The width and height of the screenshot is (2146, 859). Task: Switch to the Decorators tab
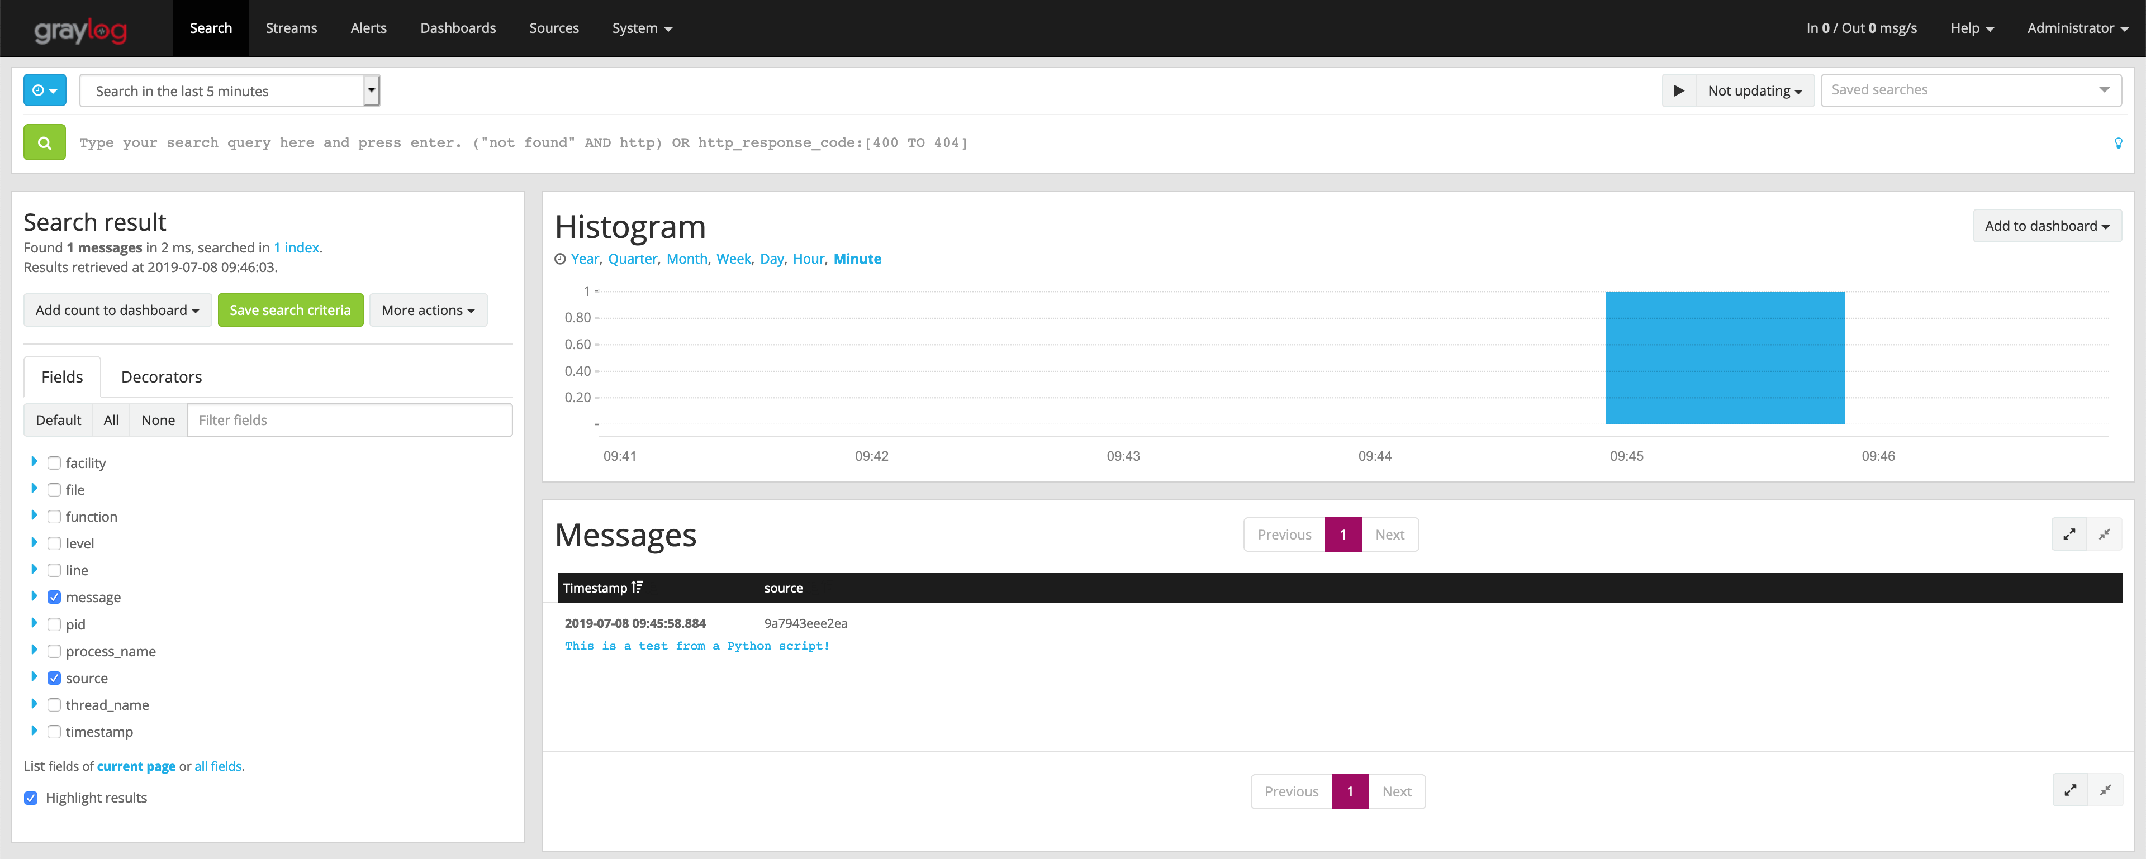[x=161, y=376]
